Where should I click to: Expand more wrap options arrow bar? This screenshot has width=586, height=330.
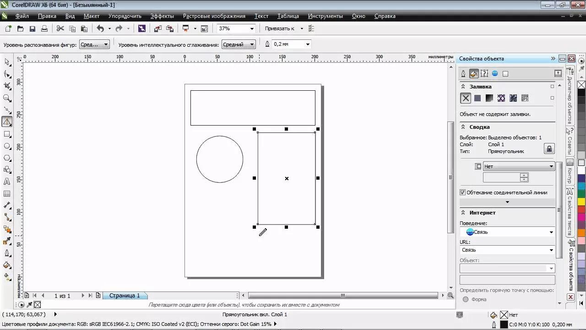(507, 202)
